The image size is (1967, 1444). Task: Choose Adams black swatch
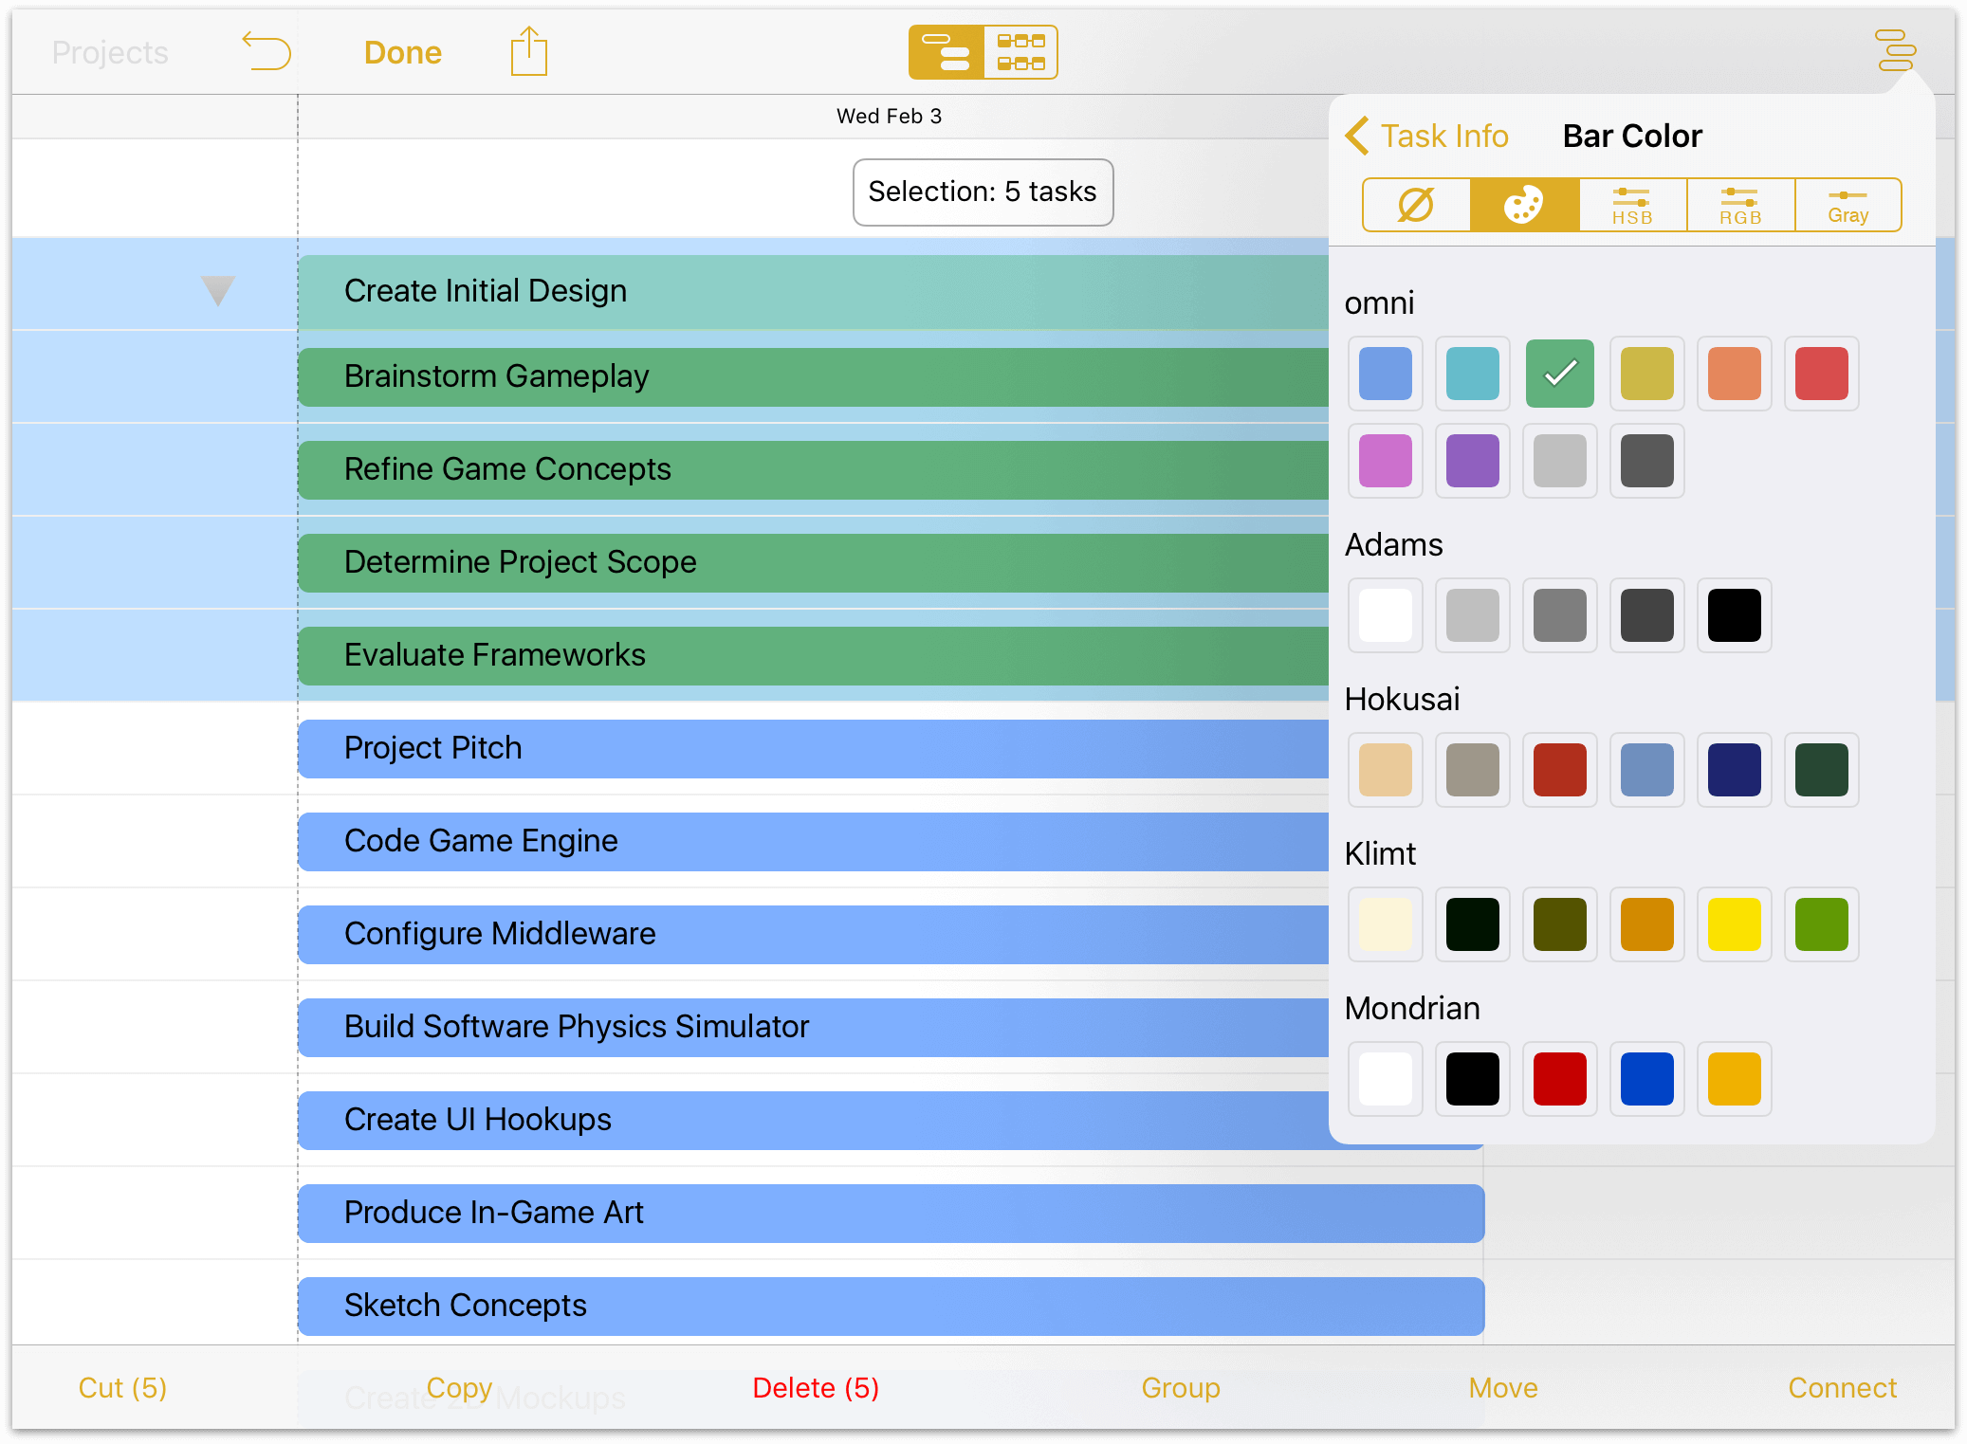pos(1735,615)
